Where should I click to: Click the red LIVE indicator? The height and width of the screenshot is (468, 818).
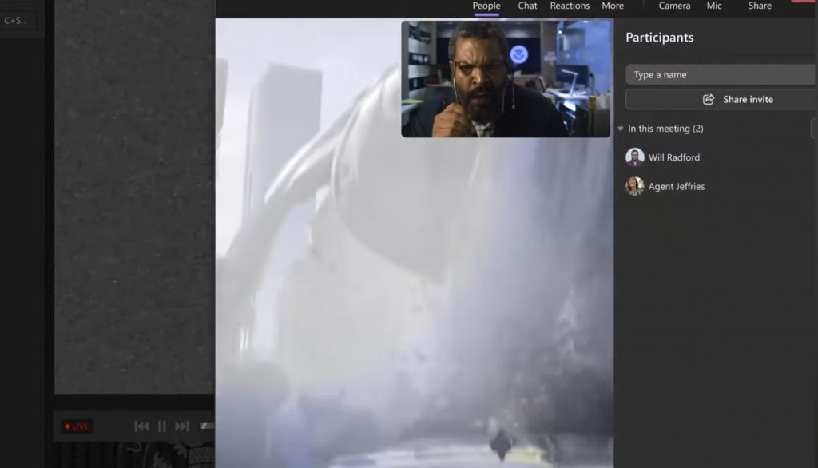point(77,426)
